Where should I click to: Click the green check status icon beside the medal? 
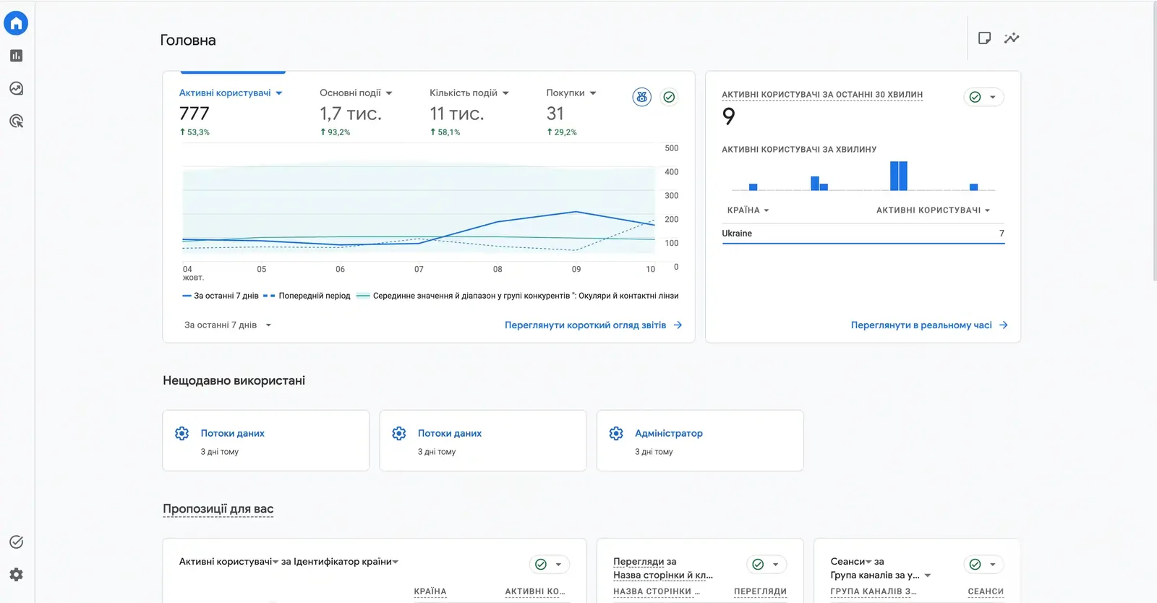[670, 97]
